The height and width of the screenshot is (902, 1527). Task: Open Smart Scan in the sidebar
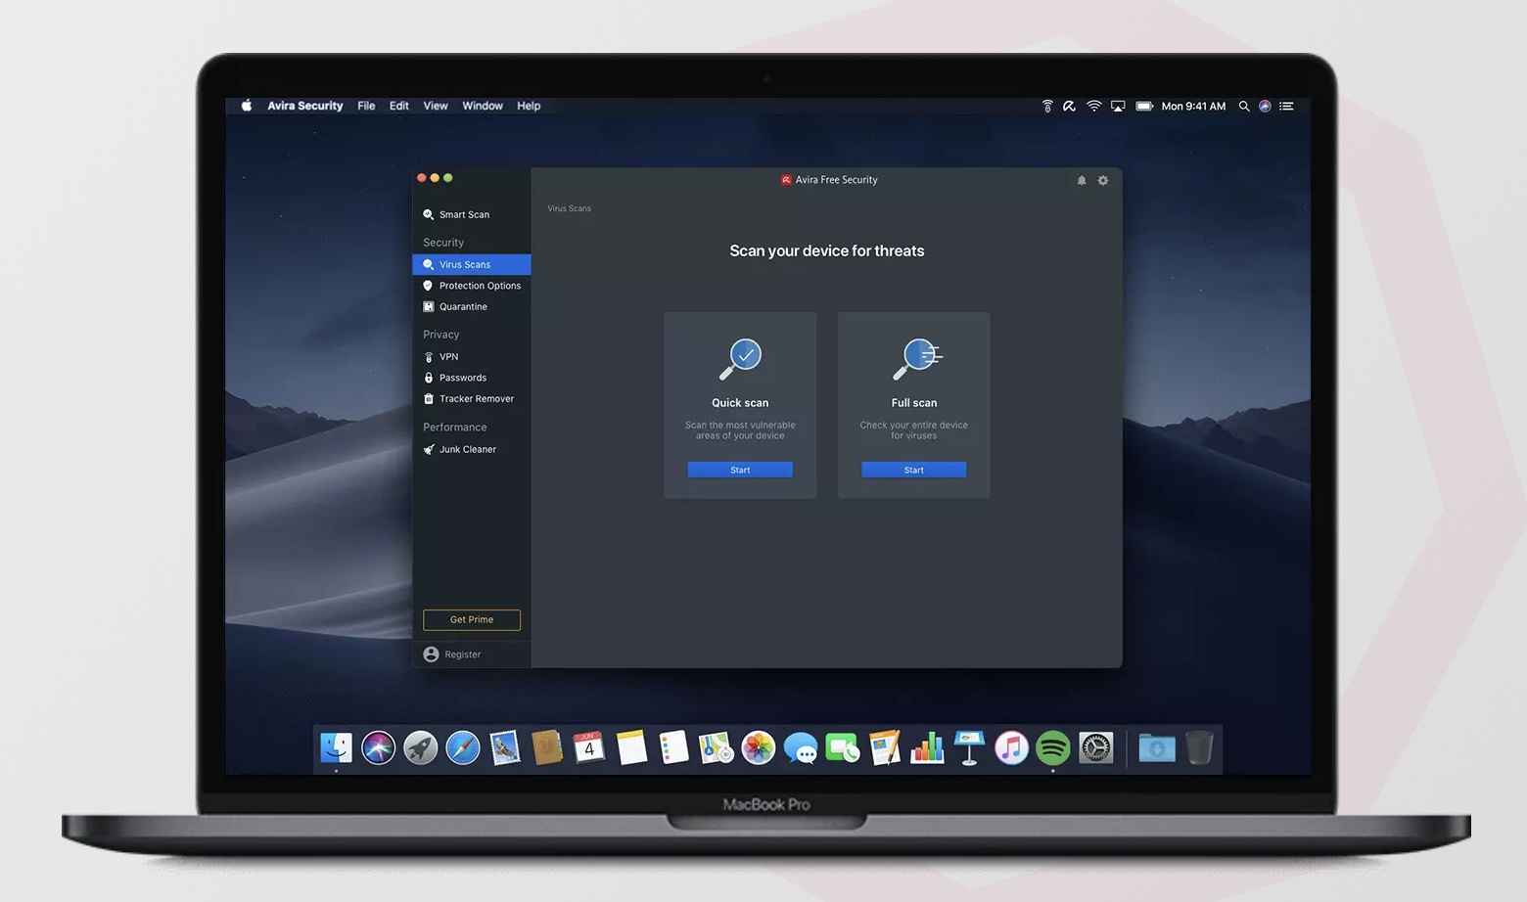472,214
